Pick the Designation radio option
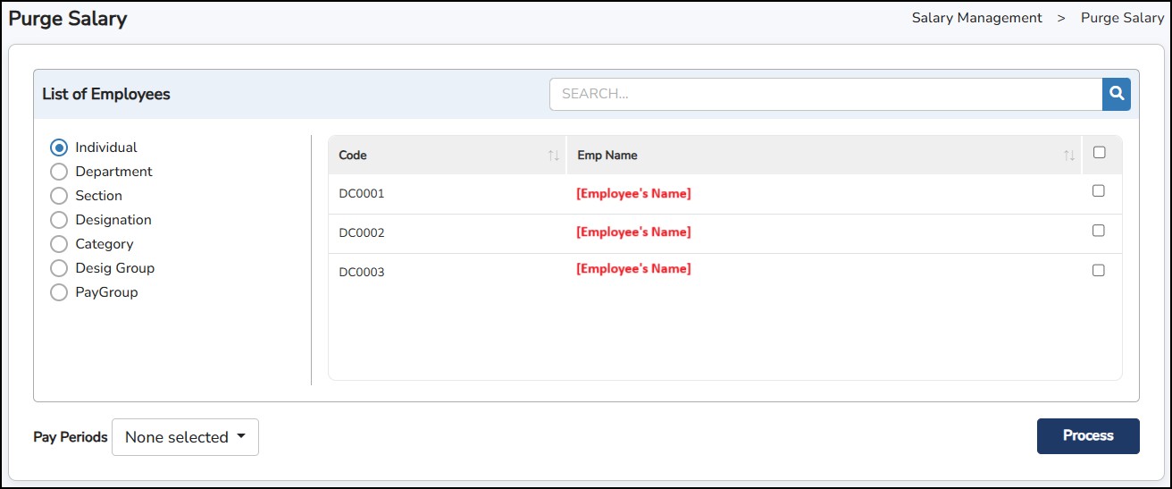1172x489 pixels. [x=59, y=220]
